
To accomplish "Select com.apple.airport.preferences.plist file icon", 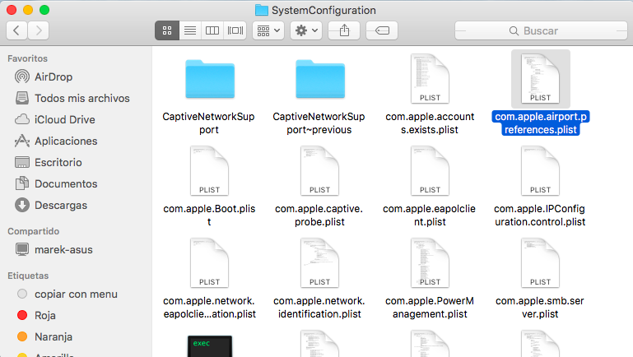I will click(540, 79).
